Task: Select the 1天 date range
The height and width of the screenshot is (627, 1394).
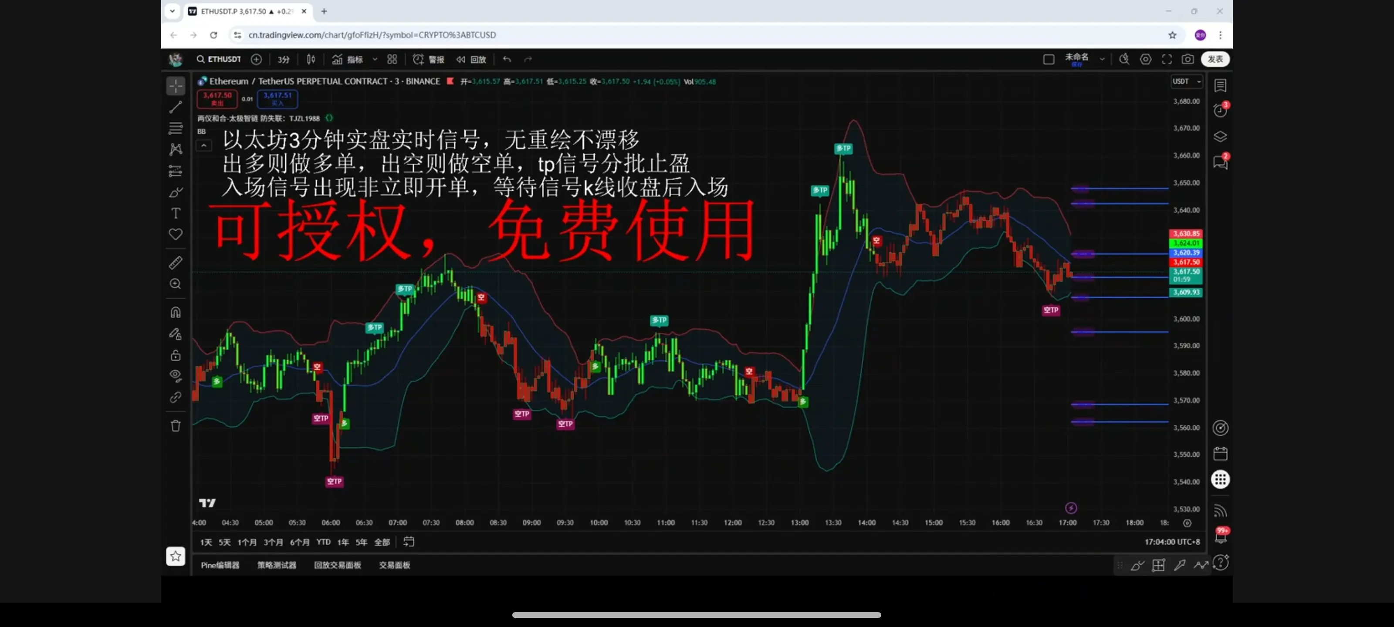Action: 206,542
